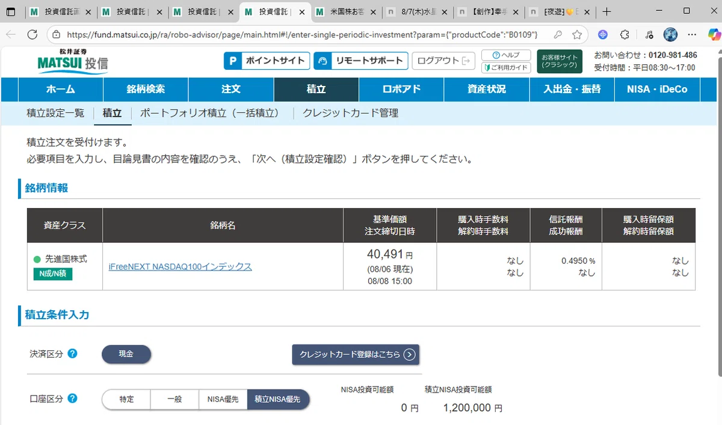Viewport: 722px width, 425px height.
Task: Open ロボアド in main navigation
Action: coord(401,89)
